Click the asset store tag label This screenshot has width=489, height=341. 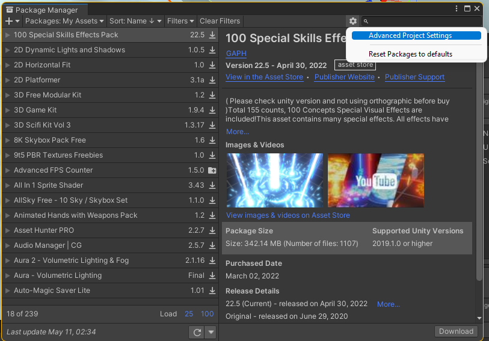point(355,65)
